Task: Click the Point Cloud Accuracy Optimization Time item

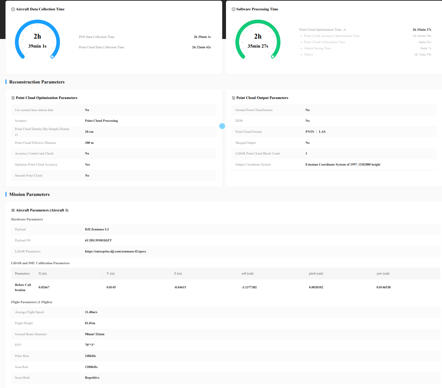Action: coord(331,36)
